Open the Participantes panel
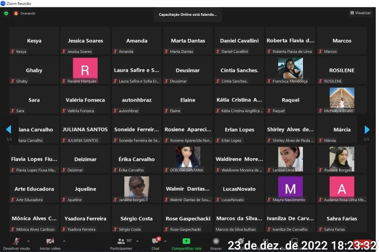 (121, 241)
